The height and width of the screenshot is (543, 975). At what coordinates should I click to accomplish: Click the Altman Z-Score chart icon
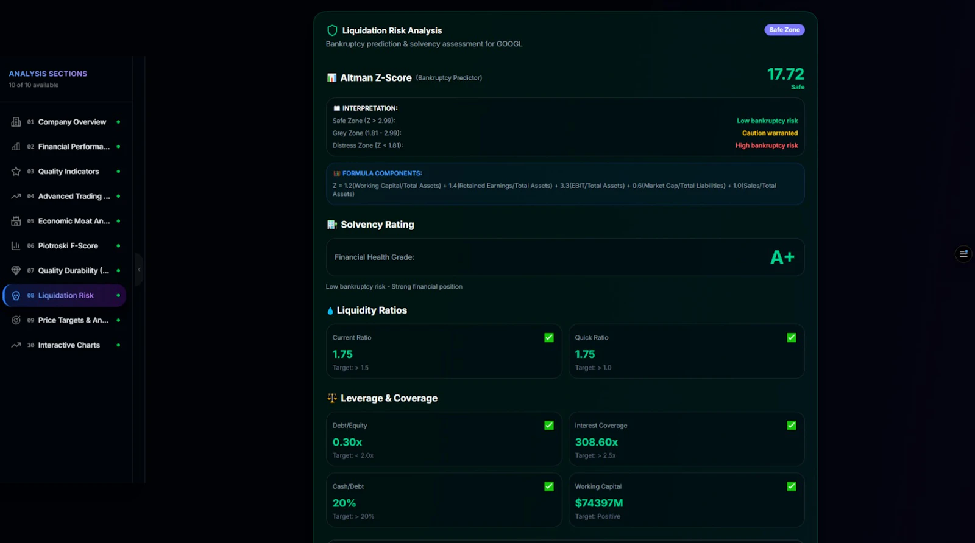click(331, 78)
